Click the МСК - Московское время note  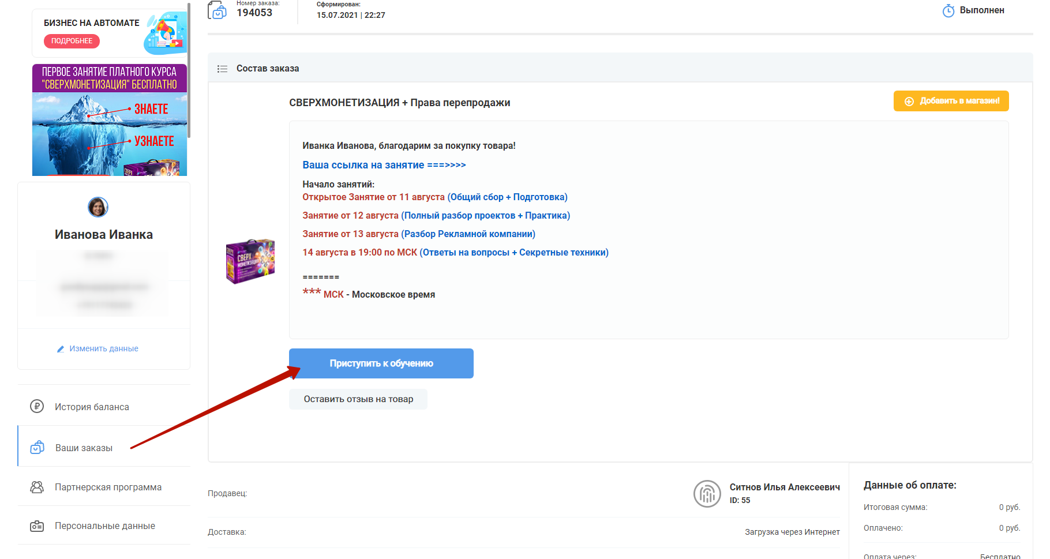coord(369,294)
